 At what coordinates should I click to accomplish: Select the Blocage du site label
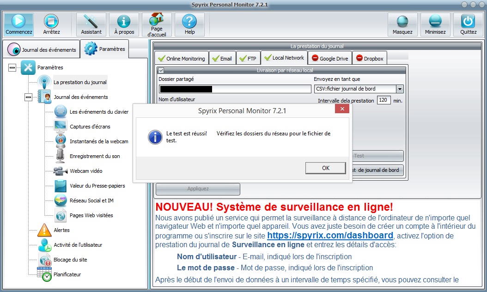71,260
